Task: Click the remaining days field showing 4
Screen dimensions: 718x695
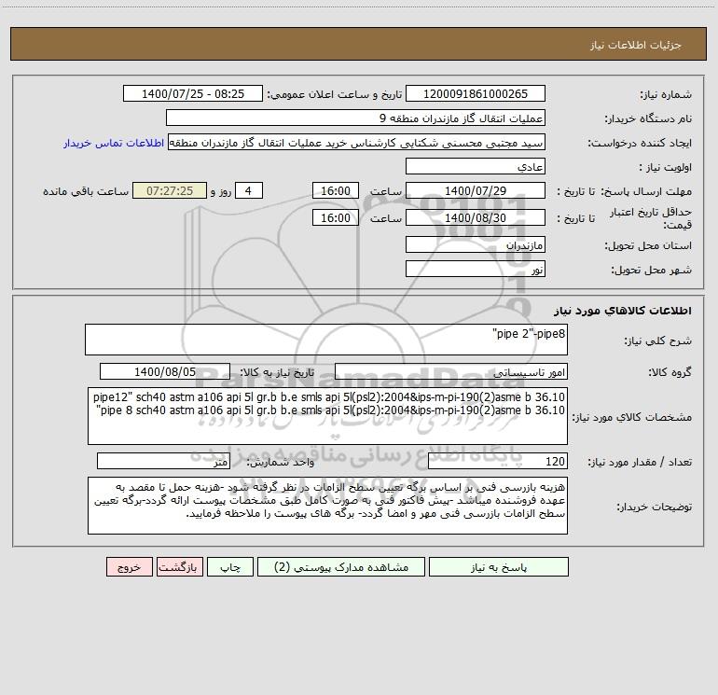Action: coord(249,190)
